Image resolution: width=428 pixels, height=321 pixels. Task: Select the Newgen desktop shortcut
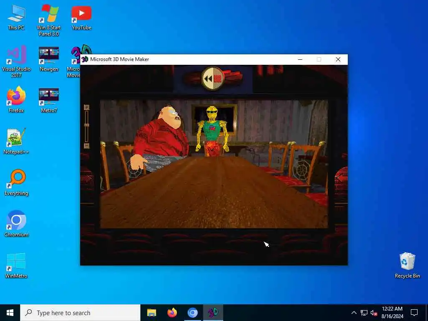point(48,59)
